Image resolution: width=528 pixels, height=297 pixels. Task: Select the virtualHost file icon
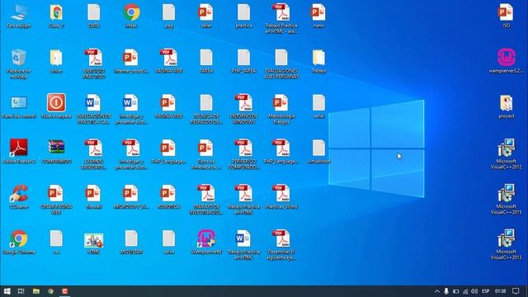point(318,152)
